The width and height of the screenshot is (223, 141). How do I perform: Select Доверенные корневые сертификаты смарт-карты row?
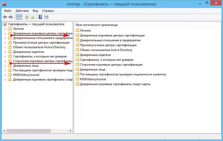[115, 84]
